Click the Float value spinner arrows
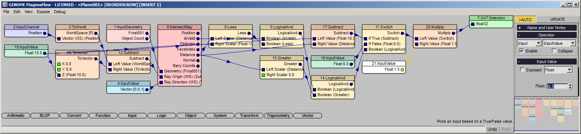 point(570,86)
